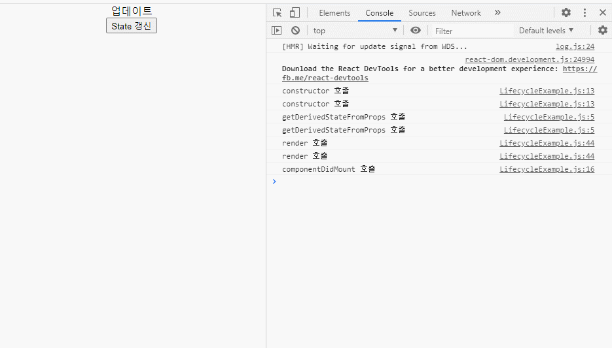Open the componentDidMount LifecycleExample.js:16 link
Viewport: 612px width, 348px height.
click(x=547, y=169)
